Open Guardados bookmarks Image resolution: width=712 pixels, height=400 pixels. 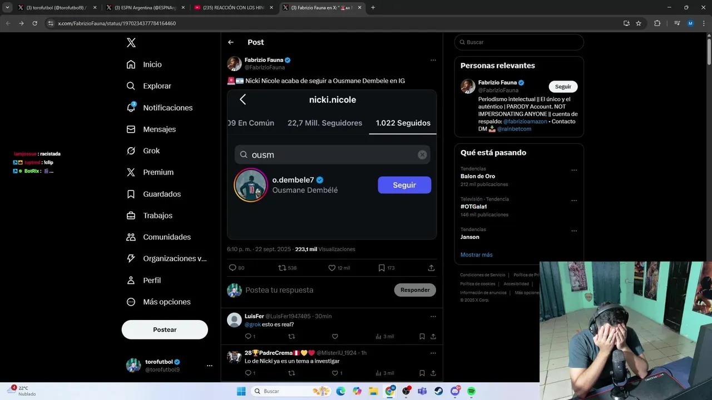click(x=153, y=194)
